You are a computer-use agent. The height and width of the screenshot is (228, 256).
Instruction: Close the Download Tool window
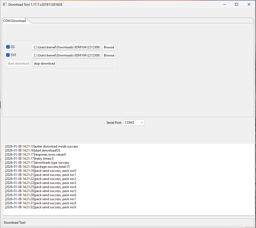point(249,4)
